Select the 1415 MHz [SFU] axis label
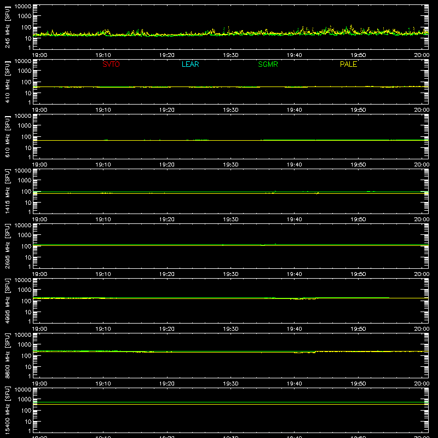438x438 pixels. (x=8, y=192)
